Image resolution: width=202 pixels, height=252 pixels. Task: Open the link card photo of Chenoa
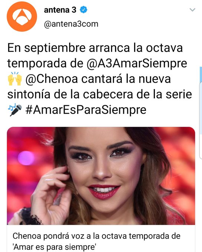(x=101, y=176)
